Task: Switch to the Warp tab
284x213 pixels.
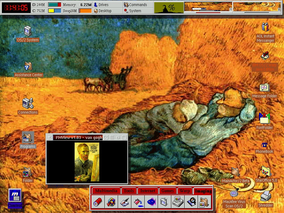Action: click(185, 191)
